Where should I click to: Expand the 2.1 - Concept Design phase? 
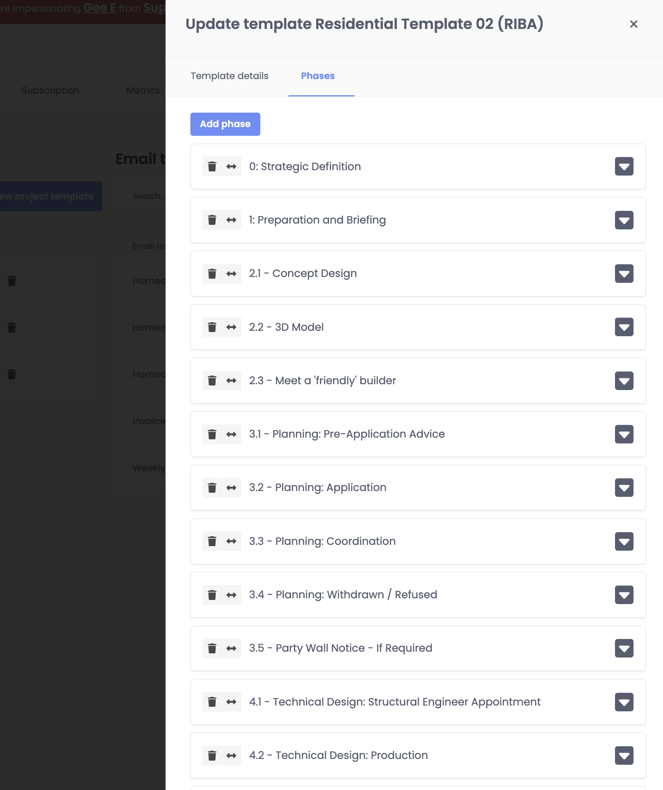[624, 274]
